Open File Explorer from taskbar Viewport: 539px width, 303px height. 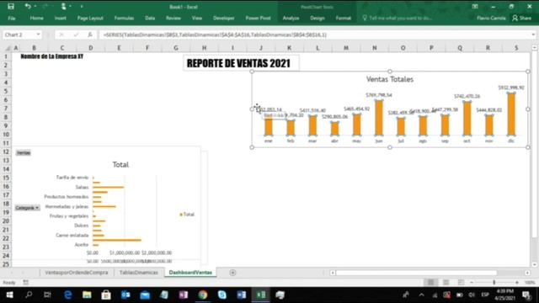coord(87,295)
